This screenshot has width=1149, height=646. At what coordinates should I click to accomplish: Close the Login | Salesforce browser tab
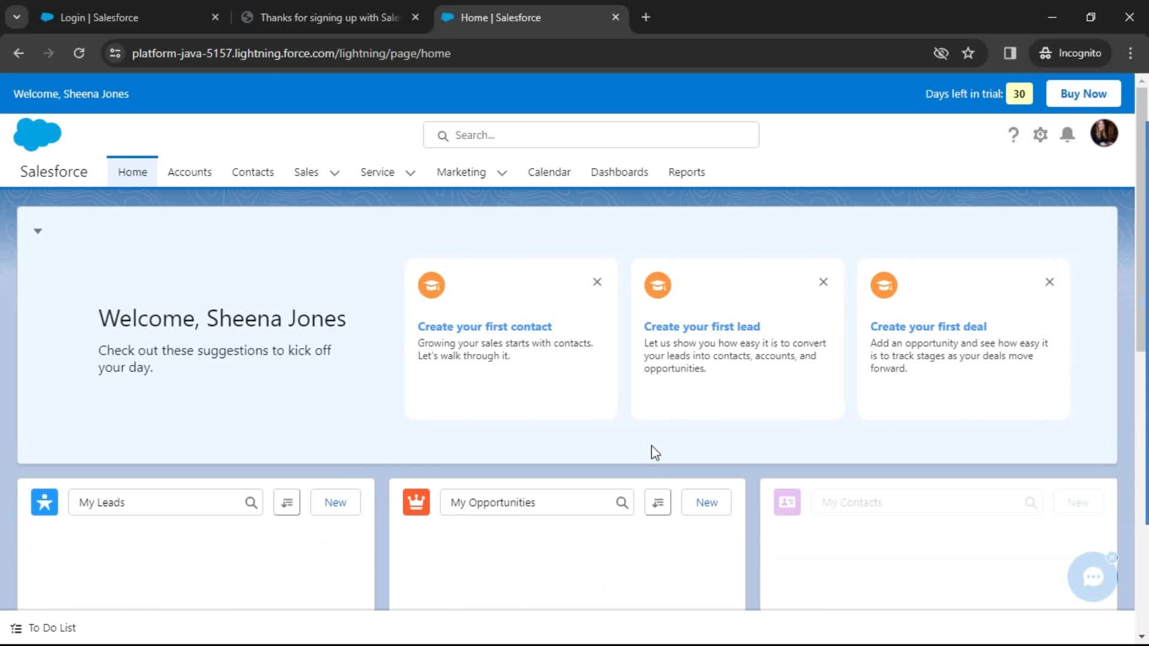tap(215, 17)
